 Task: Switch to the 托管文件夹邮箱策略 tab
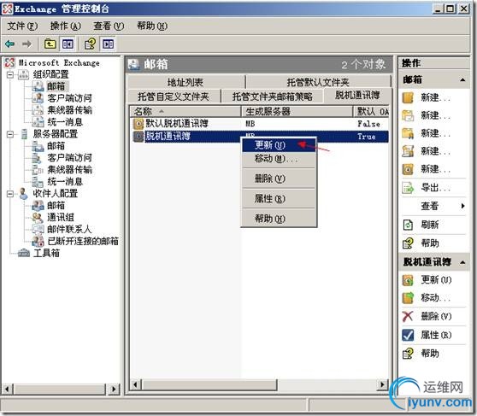[273, 97]
